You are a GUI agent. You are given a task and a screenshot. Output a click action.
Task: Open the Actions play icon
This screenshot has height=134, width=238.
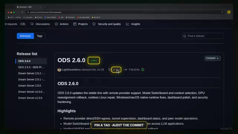point(56,24)
